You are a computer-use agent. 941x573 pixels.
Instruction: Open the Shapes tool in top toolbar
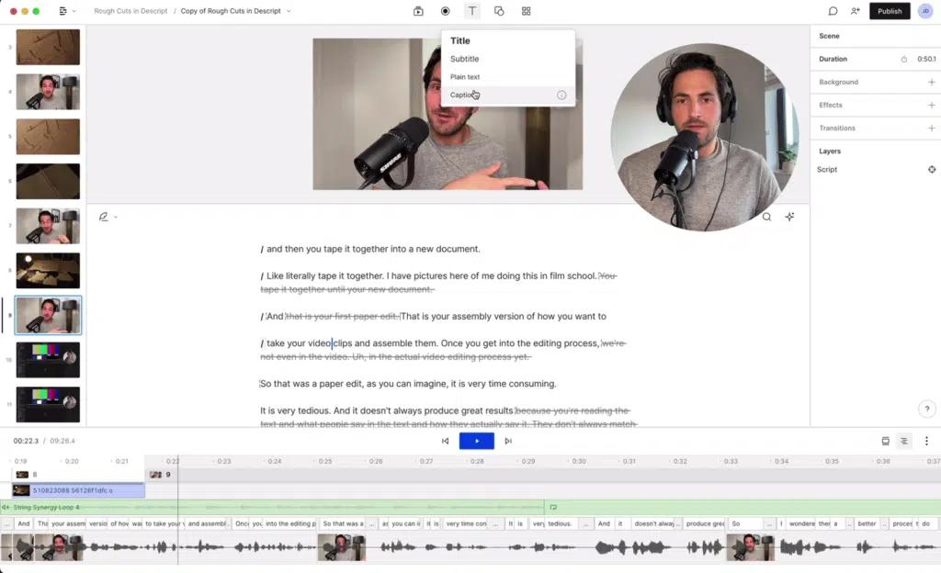coord(499,11)
